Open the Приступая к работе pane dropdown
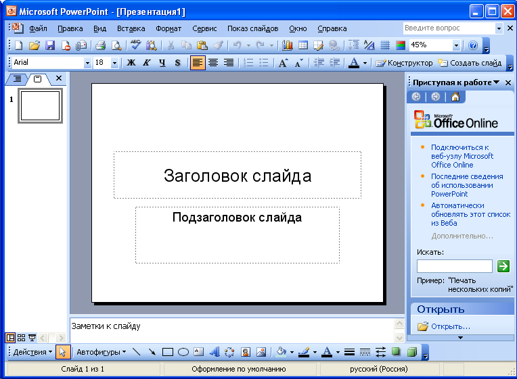 coord(497,82)
